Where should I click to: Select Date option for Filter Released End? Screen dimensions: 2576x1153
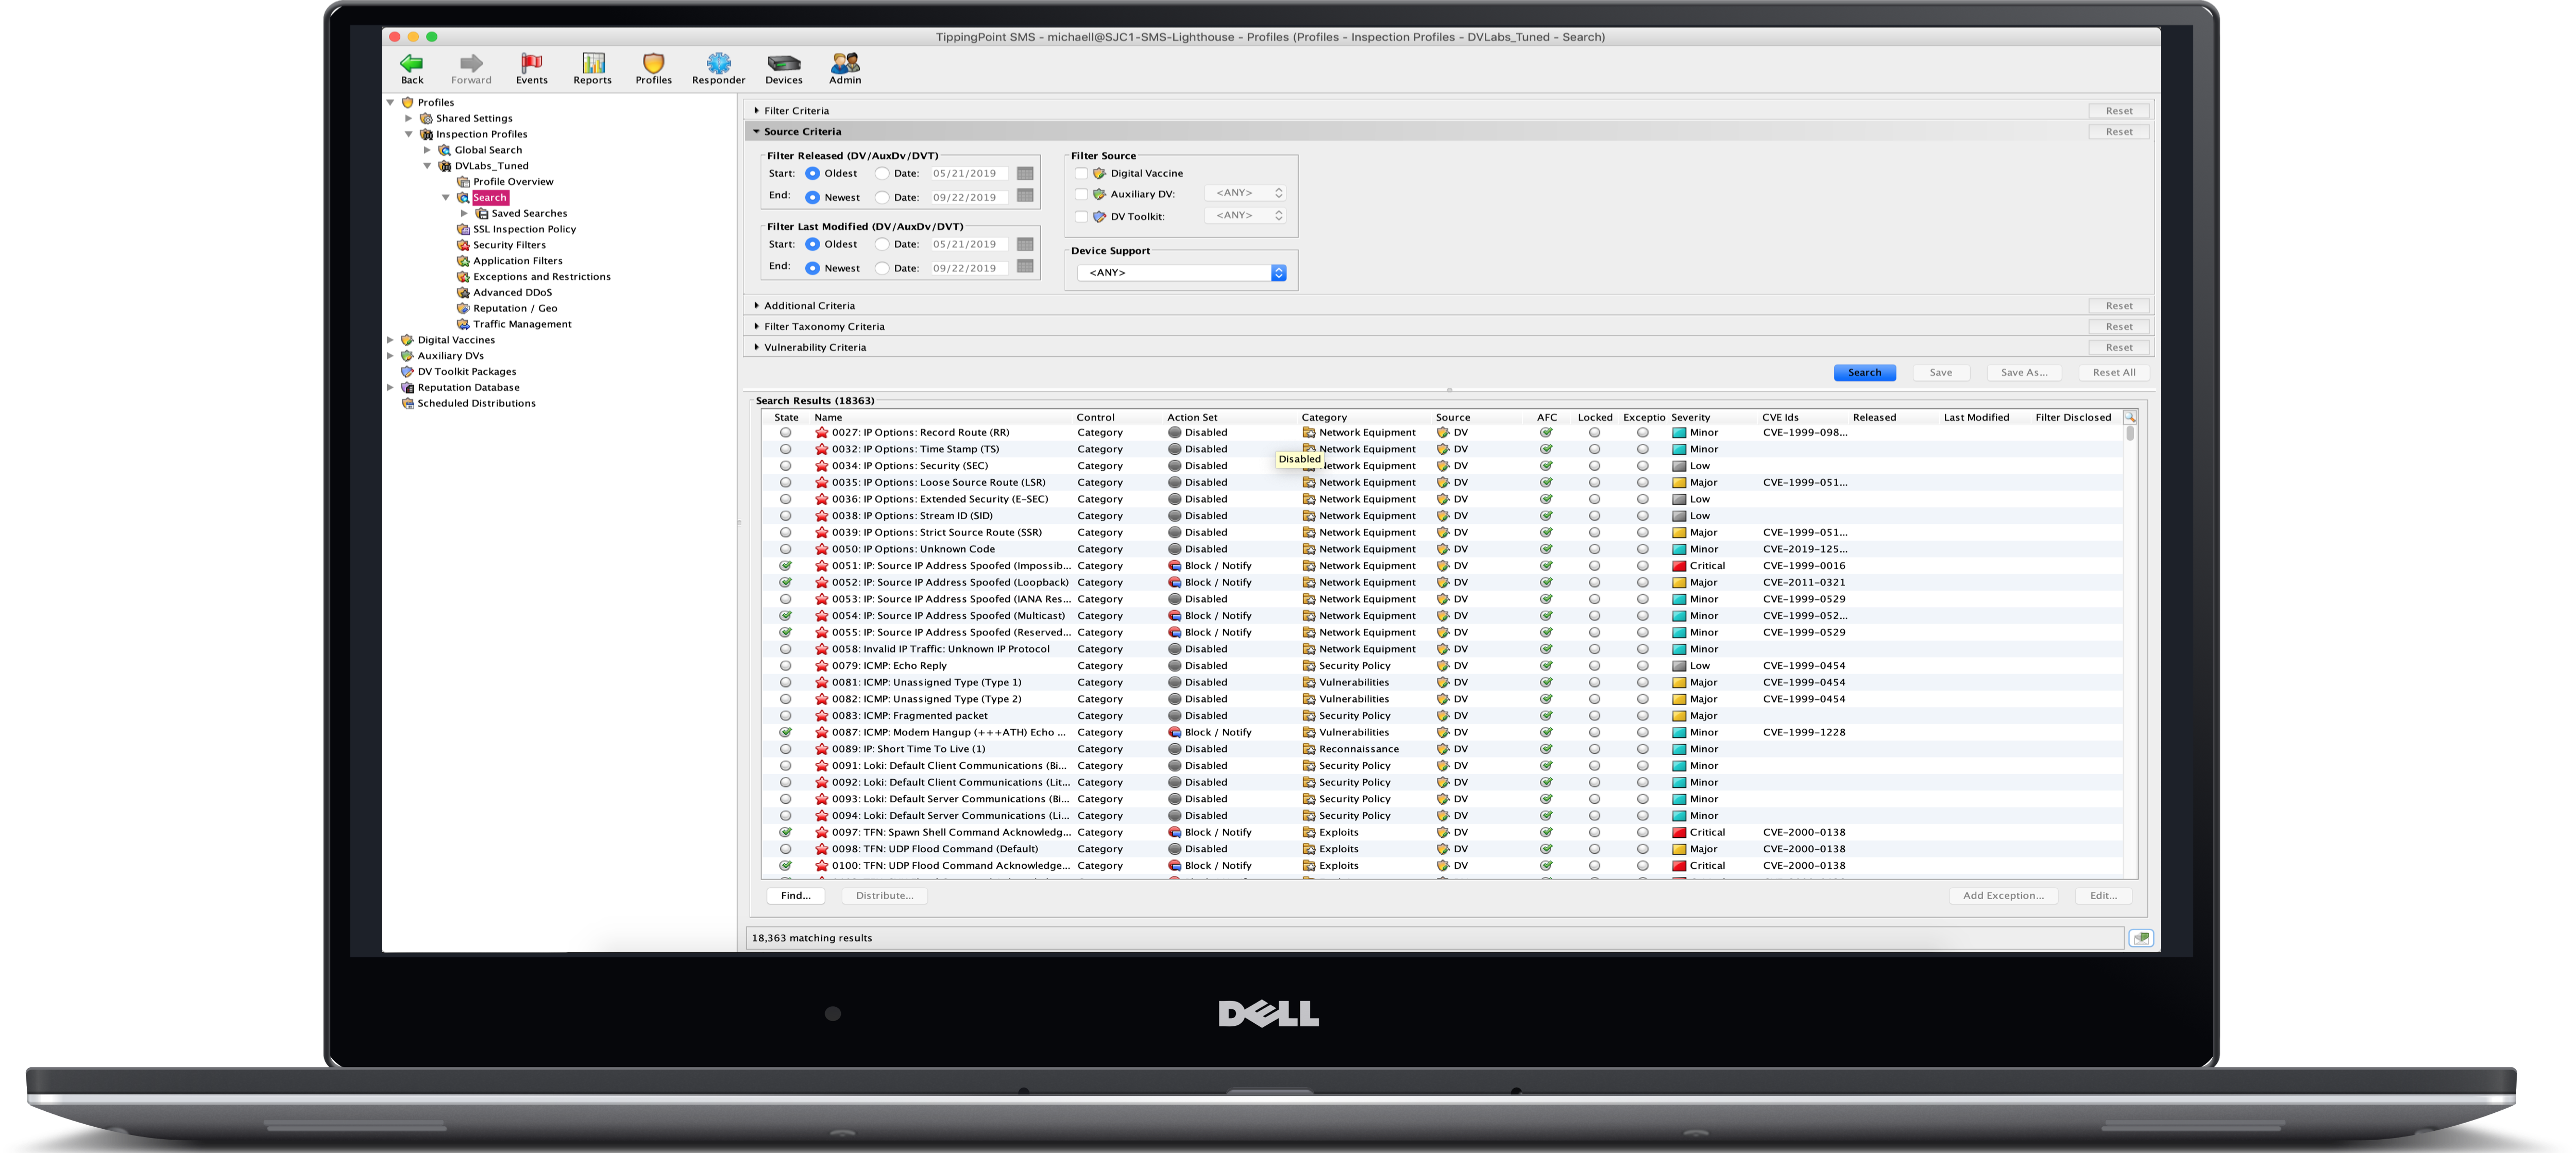click(x=882, y=197)
